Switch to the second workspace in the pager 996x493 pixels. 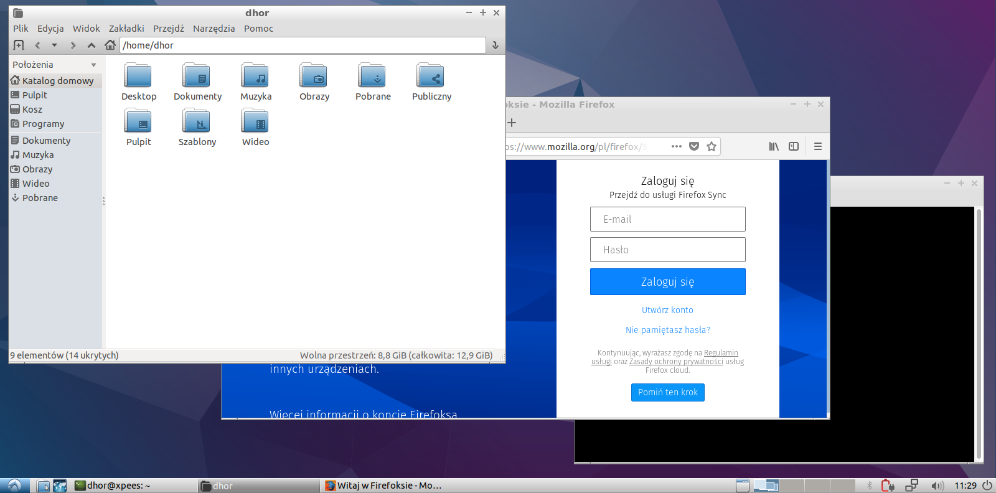point(792,486)
